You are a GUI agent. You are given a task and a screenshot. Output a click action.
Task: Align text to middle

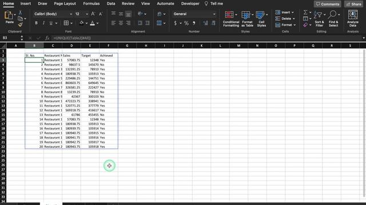tap(121, 14)
